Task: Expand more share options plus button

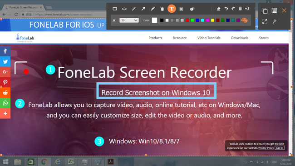Action: point(5,113)
